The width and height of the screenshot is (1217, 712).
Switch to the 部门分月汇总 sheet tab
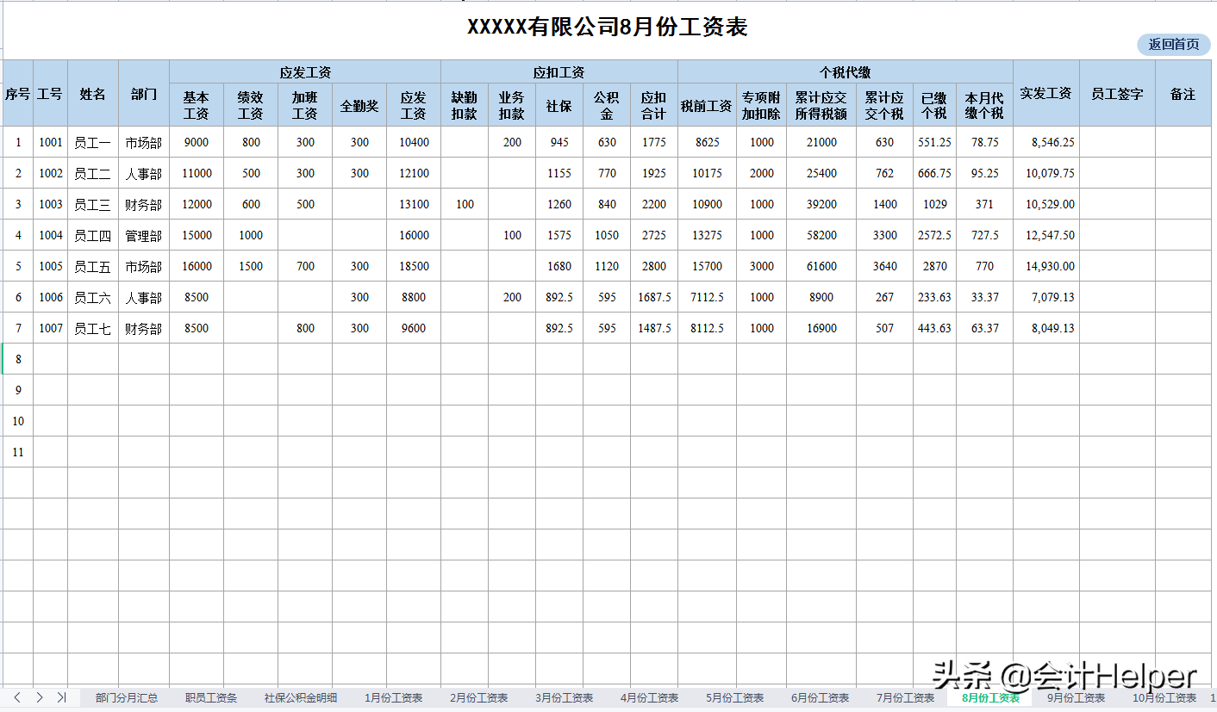[127, 698]
